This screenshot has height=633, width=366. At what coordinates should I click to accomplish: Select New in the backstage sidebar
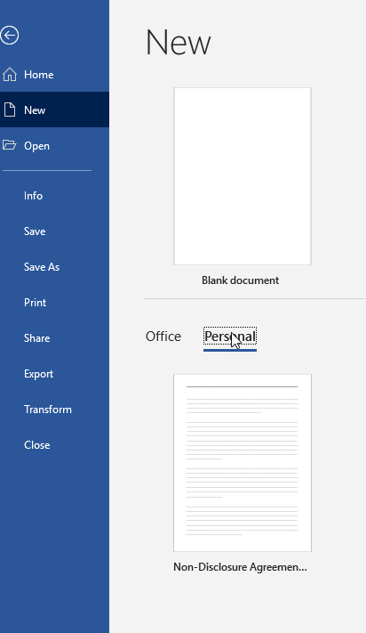(54, 110)
